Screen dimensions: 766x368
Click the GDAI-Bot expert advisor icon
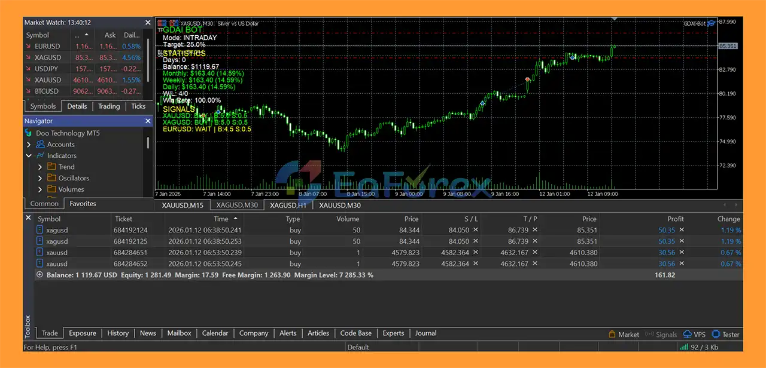pos(711,23)
